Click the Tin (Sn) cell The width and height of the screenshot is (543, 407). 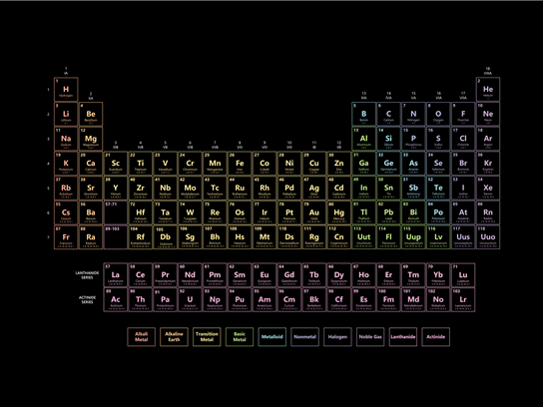[x=388, y=188]
